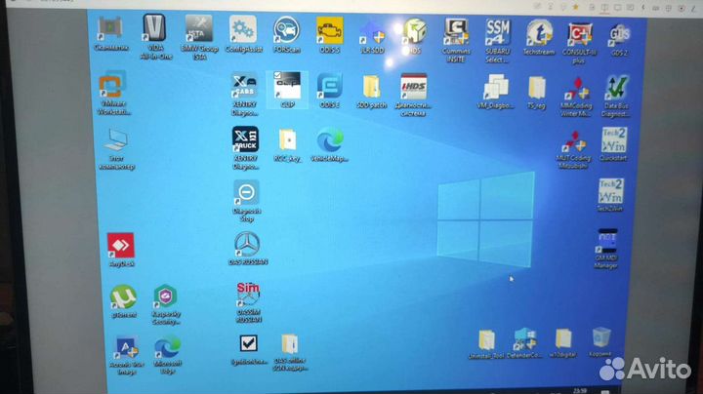
Task: Select the SDD patch folder
Action: 371,88
